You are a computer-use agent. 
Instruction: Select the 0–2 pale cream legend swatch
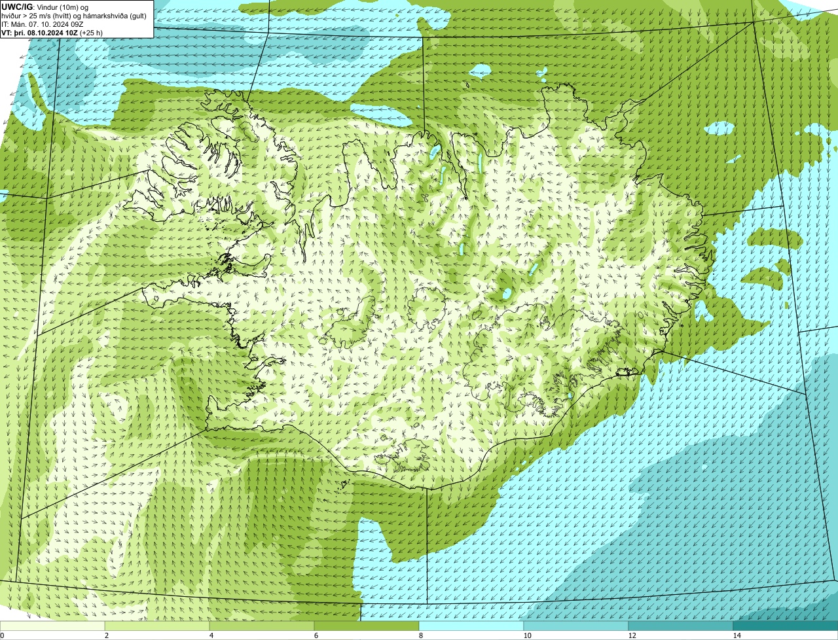tap(52, 626)
